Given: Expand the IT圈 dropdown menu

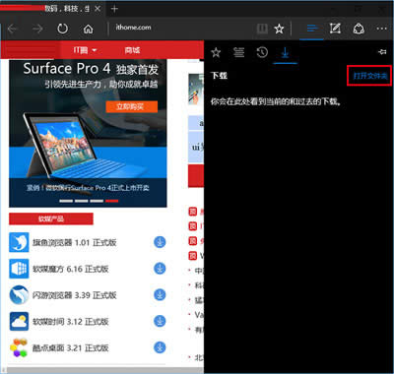Looking at the screenshot, I should [85, 50].
